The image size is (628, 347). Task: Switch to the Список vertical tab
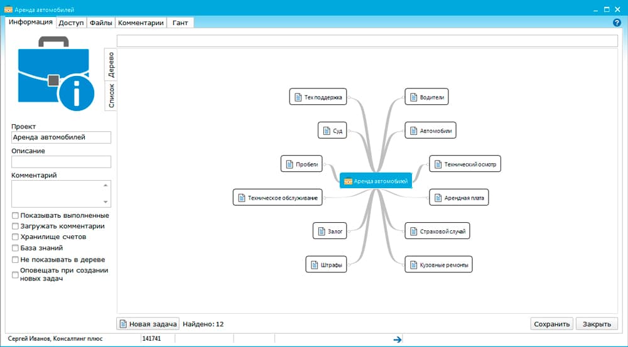click(x=111, y=96)
